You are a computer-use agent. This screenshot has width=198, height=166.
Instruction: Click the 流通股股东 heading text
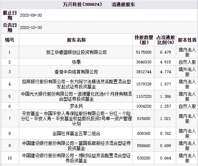123,5
